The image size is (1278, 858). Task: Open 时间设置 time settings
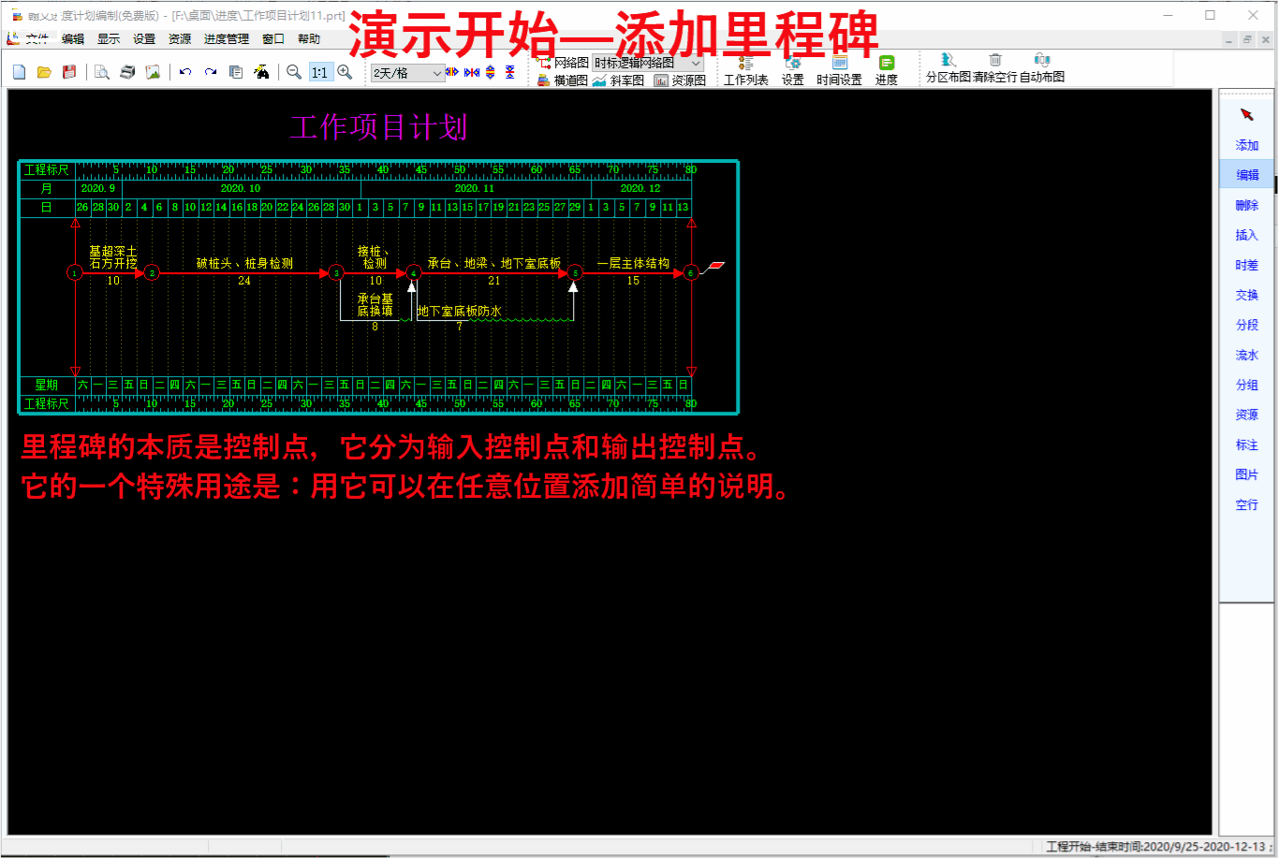(x=839, y=71)
